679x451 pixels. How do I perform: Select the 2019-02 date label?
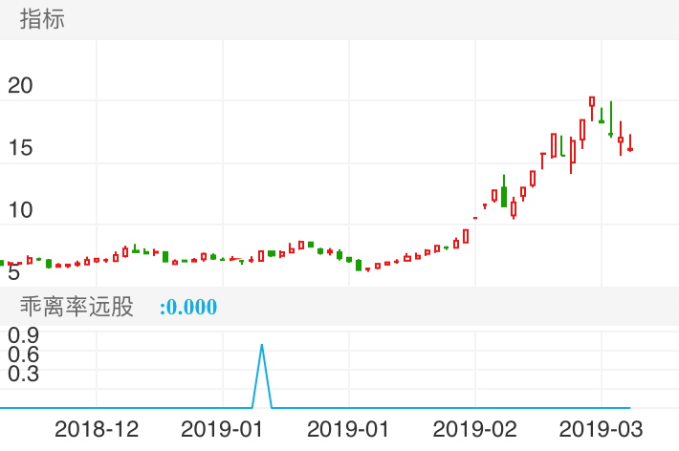(475, 430)
